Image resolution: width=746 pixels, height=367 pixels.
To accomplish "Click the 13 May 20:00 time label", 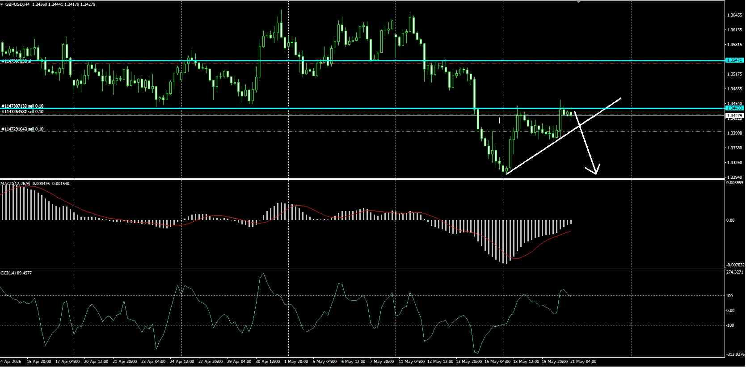I will [x=469, y=361].
